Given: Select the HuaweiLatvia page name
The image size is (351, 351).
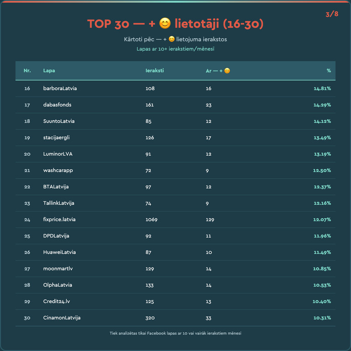Looking at the screenshot, I should (x=59, y=252).
